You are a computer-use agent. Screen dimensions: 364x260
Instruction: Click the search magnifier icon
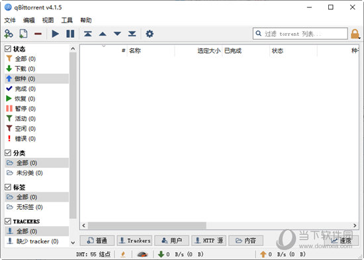pos(258,34)
